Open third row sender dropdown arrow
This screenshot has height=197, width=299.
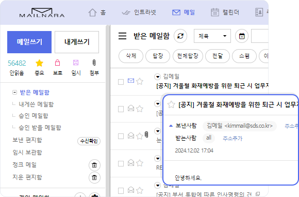click(158, 131)
